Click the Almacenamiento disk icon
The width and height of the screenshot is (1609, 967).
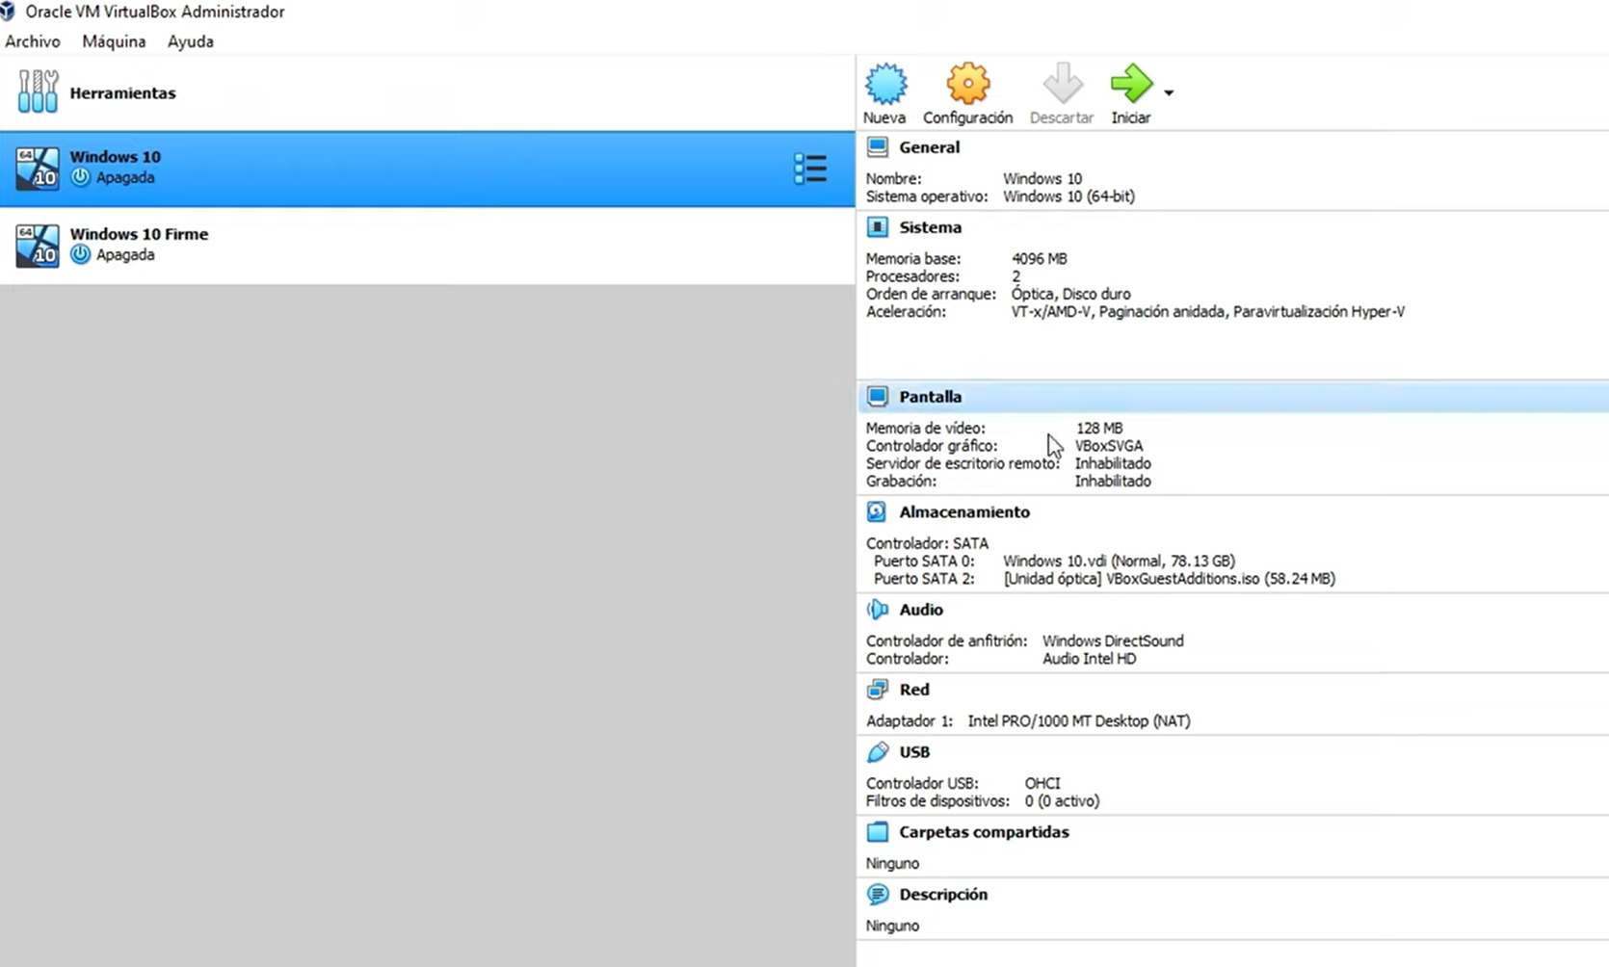(877, 511)
